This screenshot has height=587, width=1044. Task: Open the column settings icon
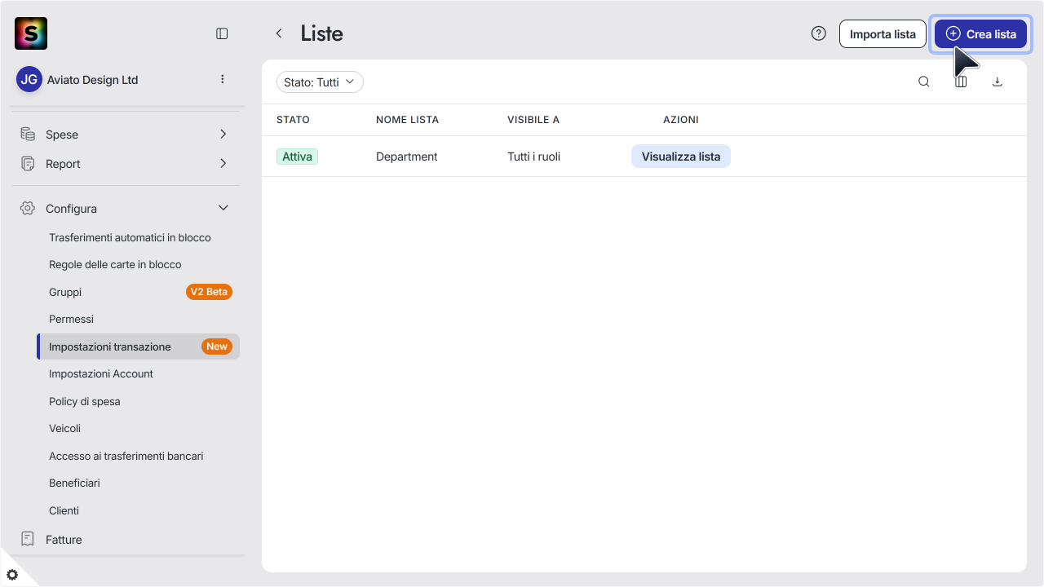[961, 82]
